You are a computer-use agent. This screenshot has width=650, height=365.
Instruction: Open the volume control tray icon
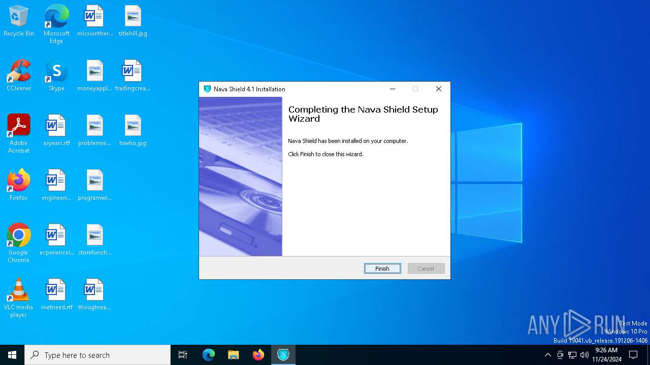(x=584, y=355)
